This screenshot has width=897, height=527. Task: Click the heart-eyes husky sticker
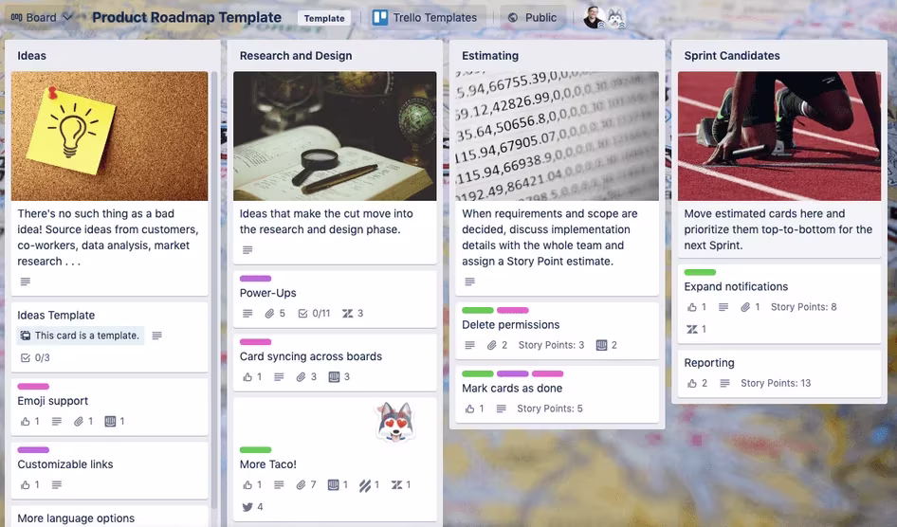(x=394, y=422)
